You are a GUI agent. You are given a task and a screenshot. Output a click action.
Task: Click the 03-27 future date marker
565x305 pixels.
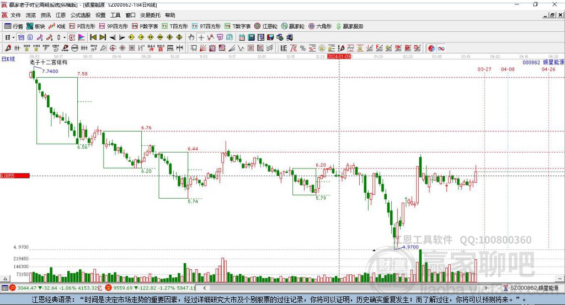coord(484,69)
